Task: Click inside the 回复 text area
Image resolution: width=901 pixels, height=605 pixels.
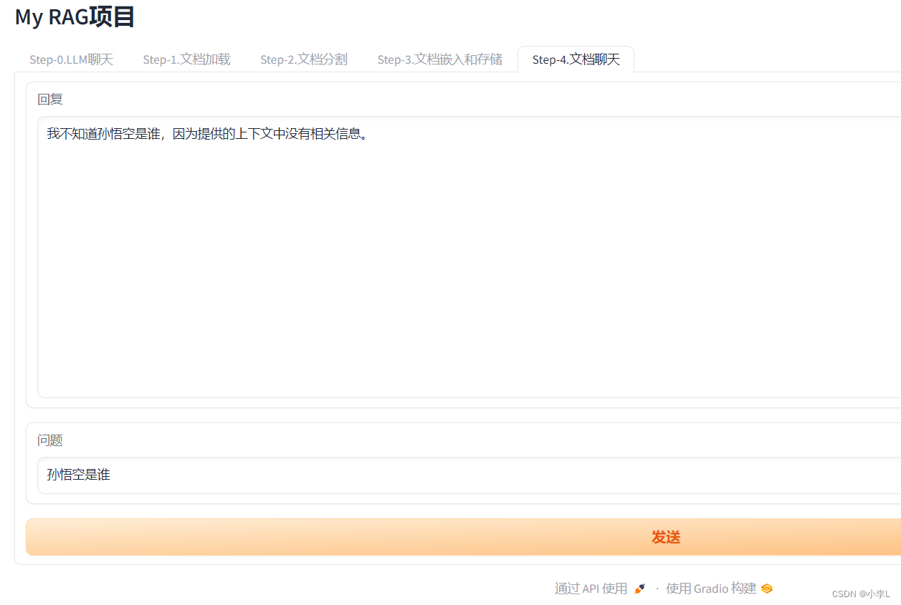Action: tap(469, 256)
